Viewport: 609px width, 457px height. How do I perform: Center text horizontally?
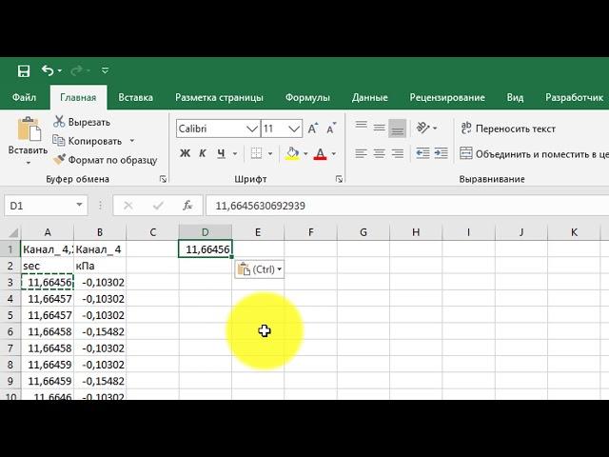pyautogui.click(x=379, y=153)
